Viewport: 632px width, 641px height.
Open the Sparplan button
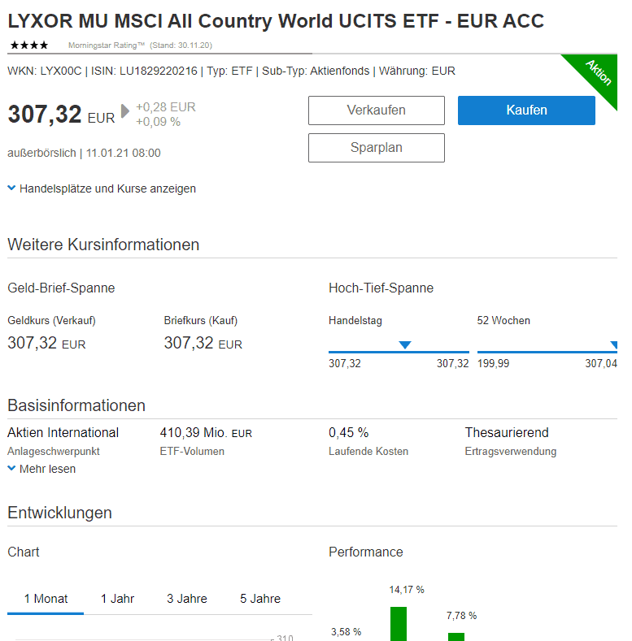click(376, 148)
